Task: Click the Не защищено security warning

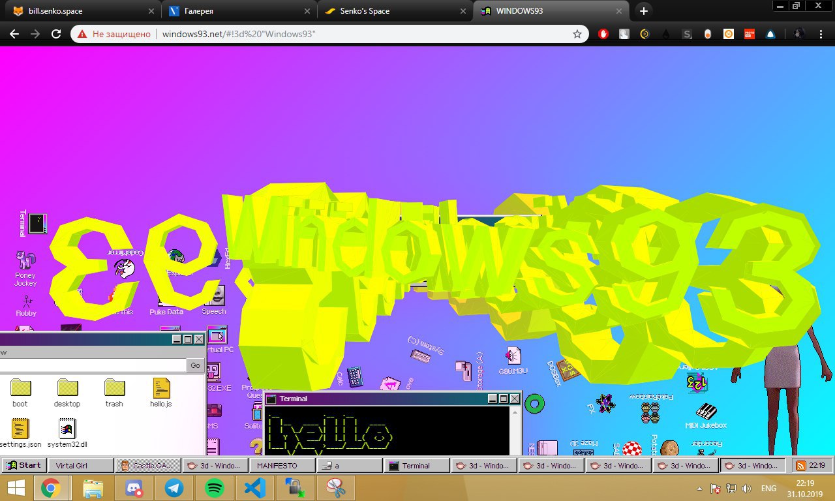Action: point(114,34)
